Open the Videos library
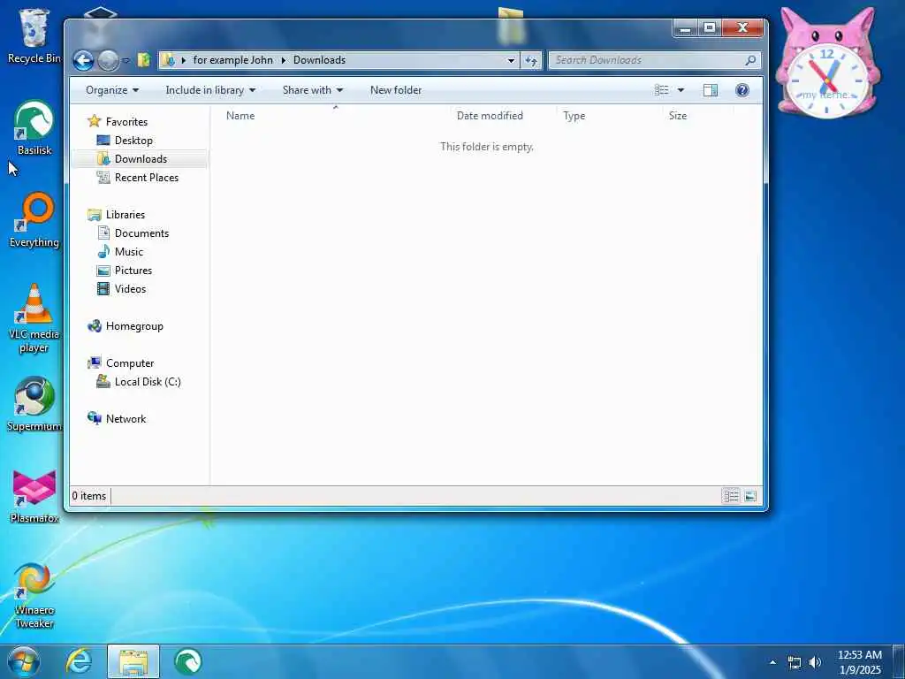The height and width of the screenshot is (679, 905). pos(121,289)
